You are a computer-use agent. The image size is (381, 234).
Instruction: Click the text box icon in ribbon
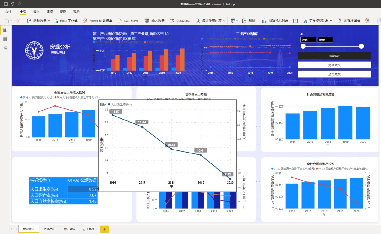pos(295,21)
